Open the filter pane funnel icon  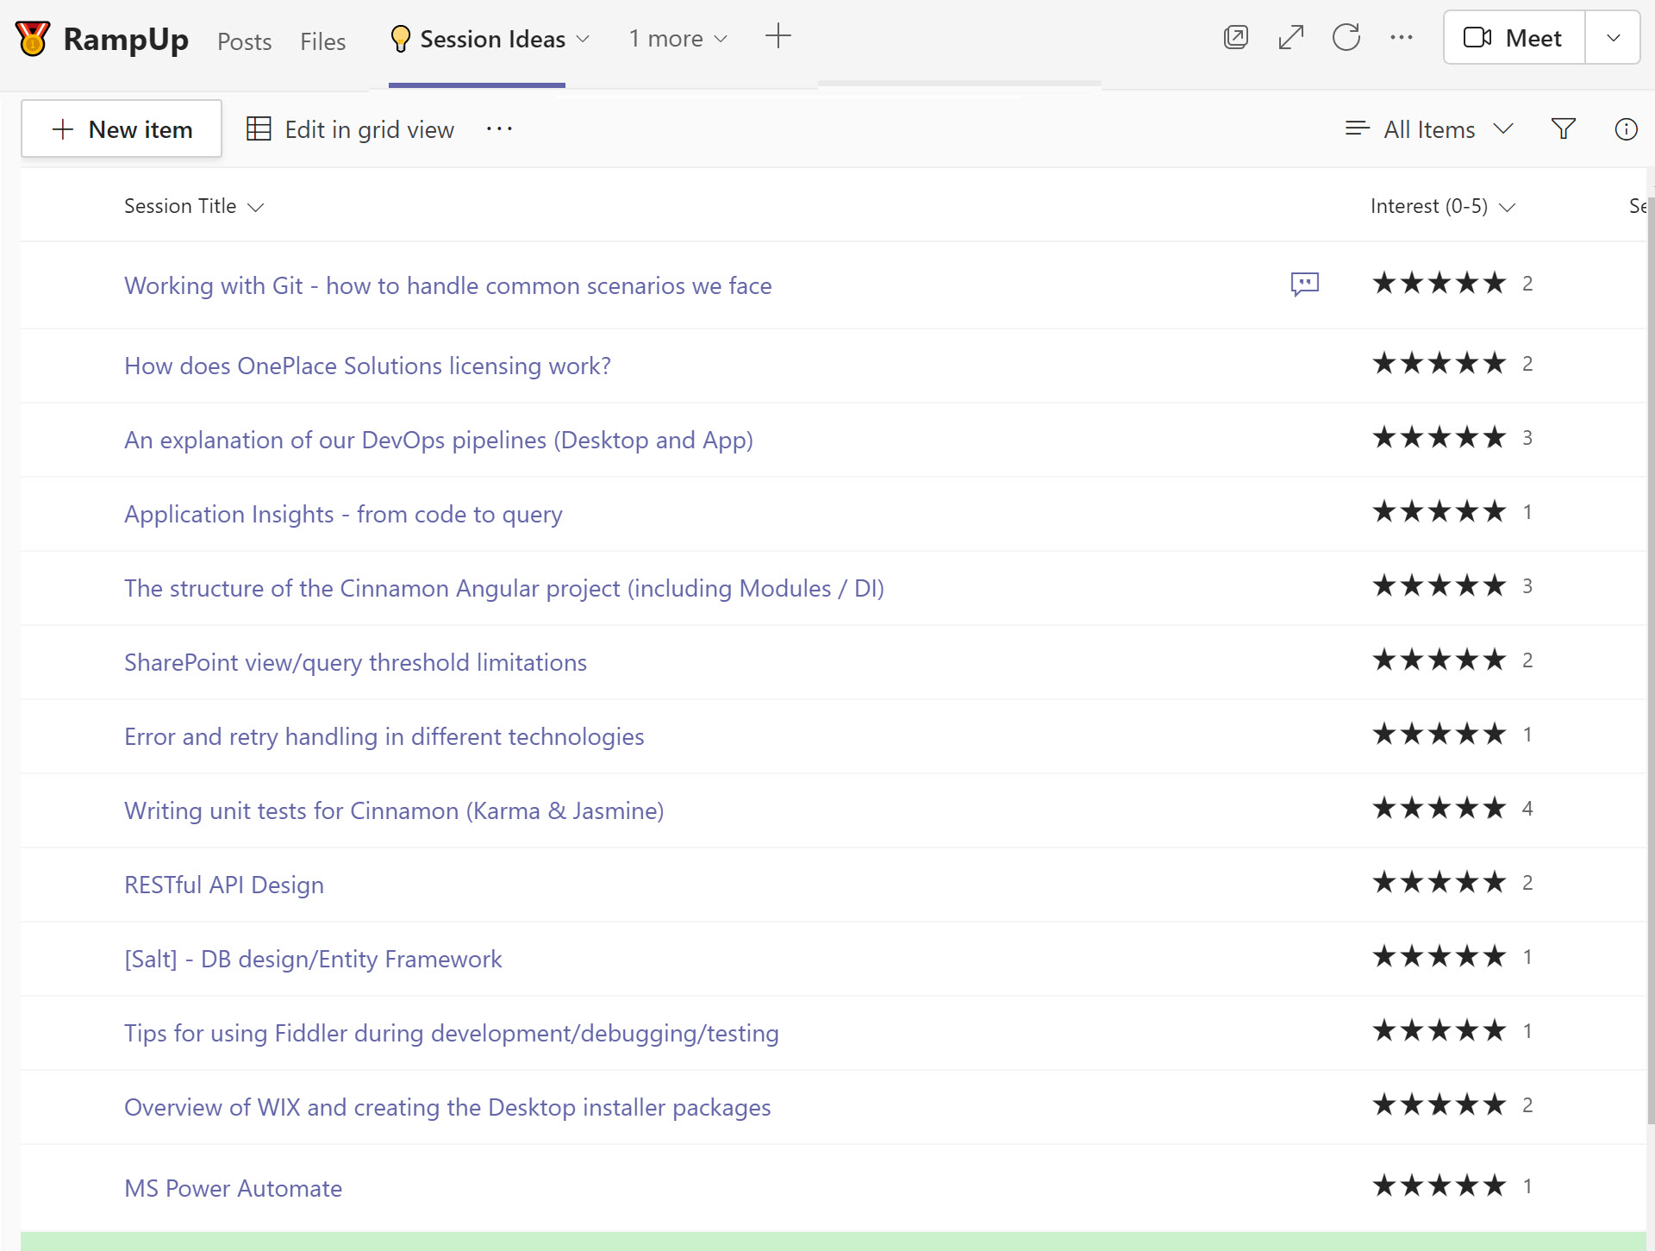click(1563, 129)
